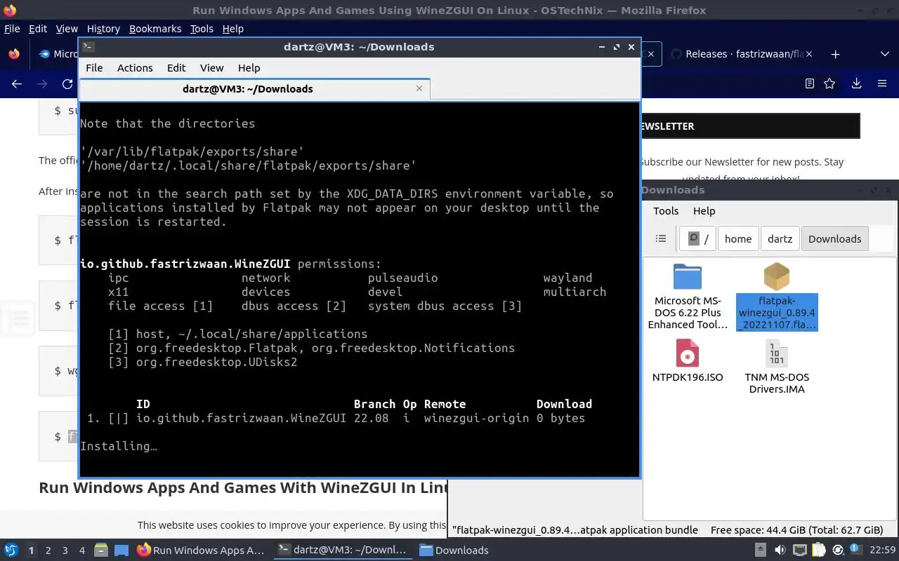Open Tools menu in Downloads file manager

(x=666, y=211)
